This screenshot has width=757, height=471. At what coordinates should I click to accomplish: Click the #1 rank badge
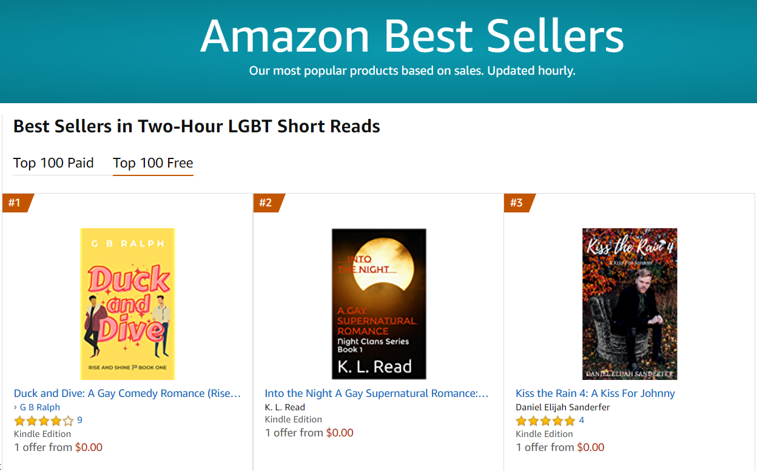point(16,203)
